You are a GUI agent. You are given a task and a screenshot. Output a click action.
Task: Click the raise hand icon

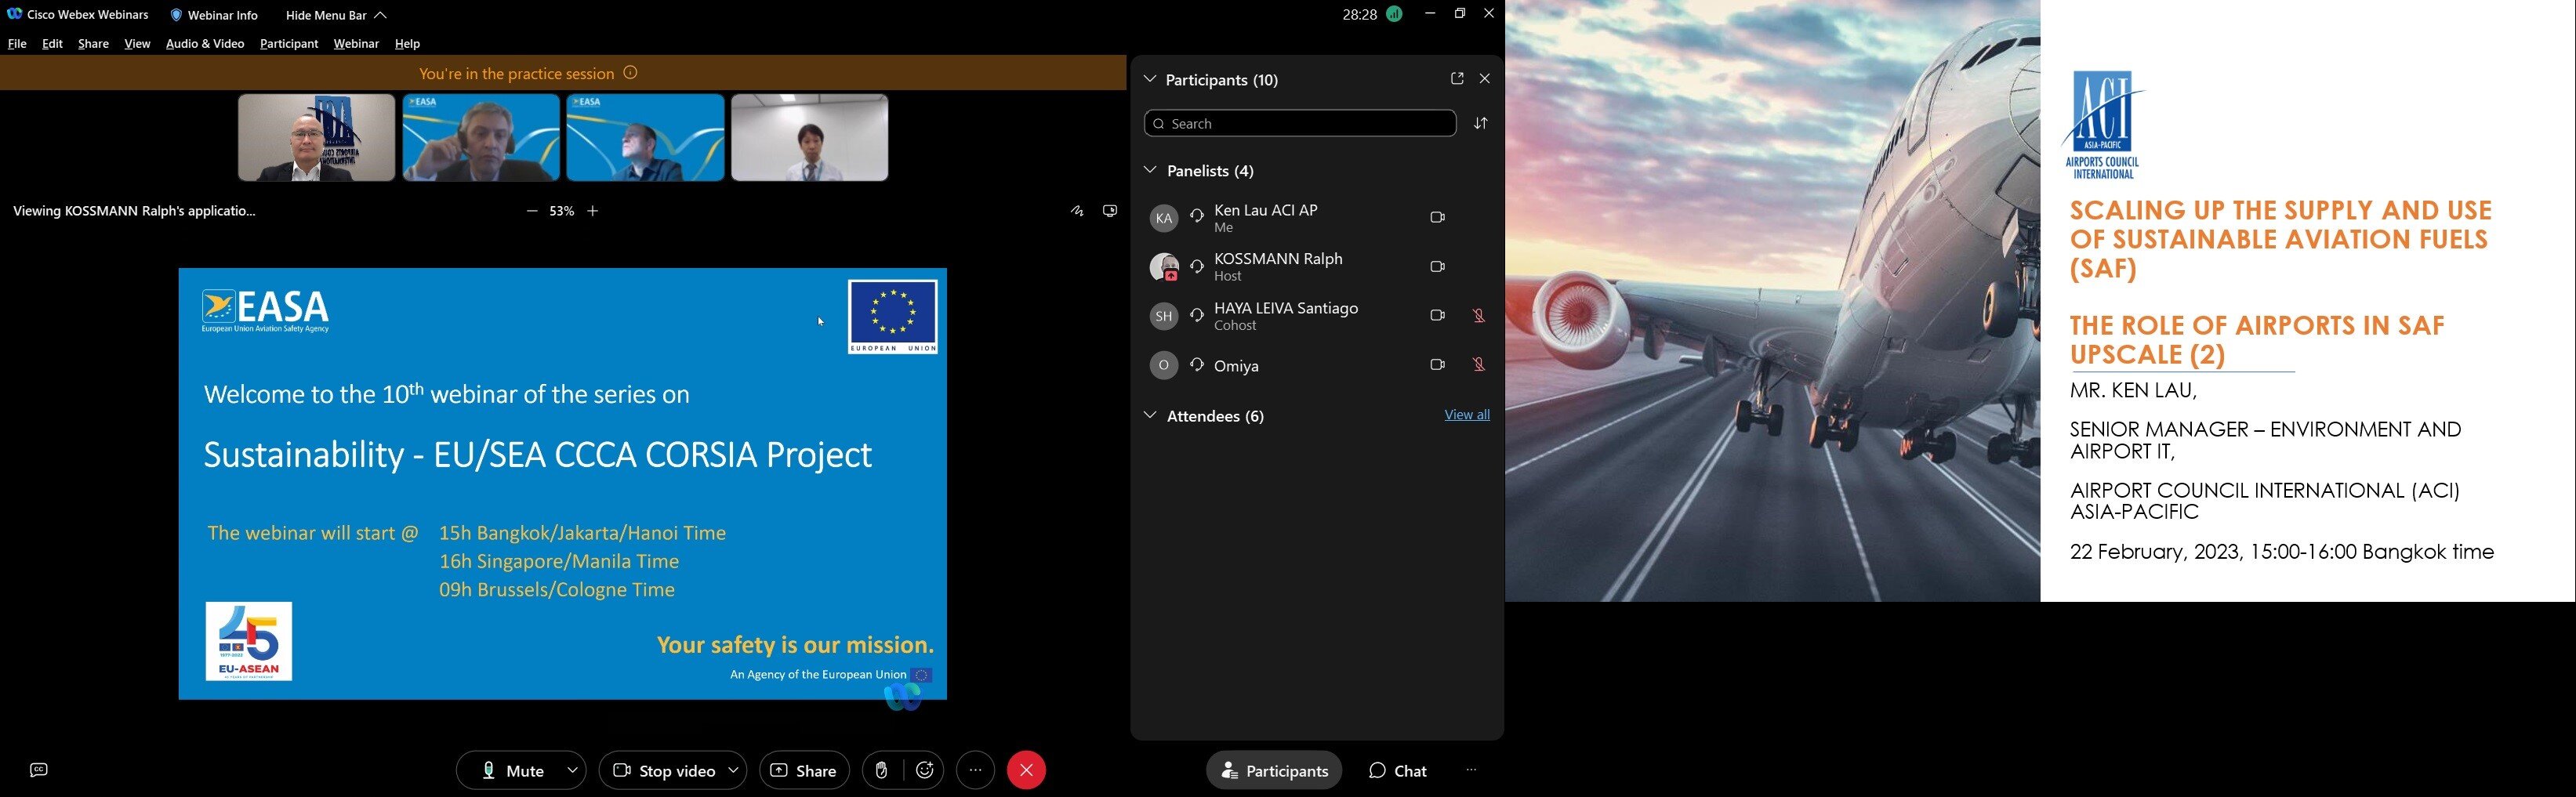coord(882,770)
